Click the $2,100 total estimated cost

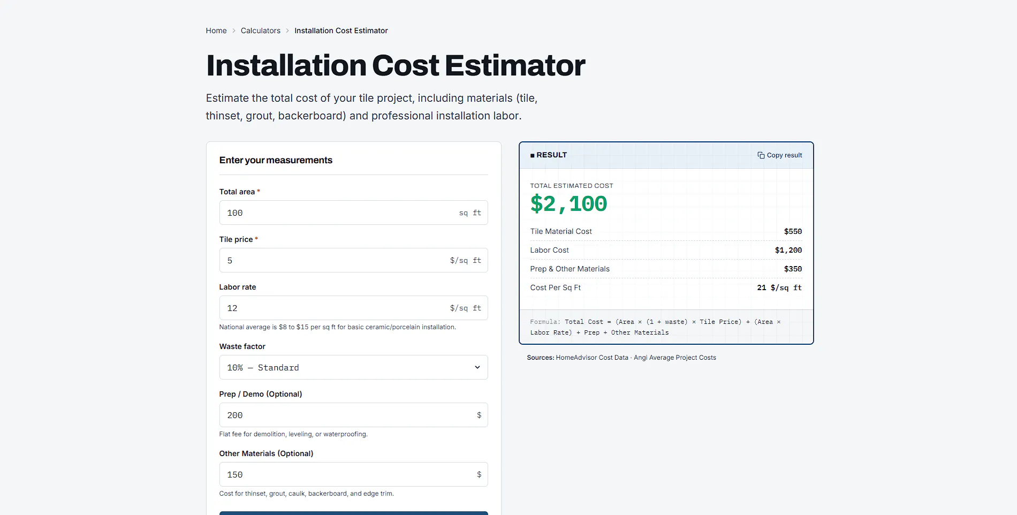(568, 204)
